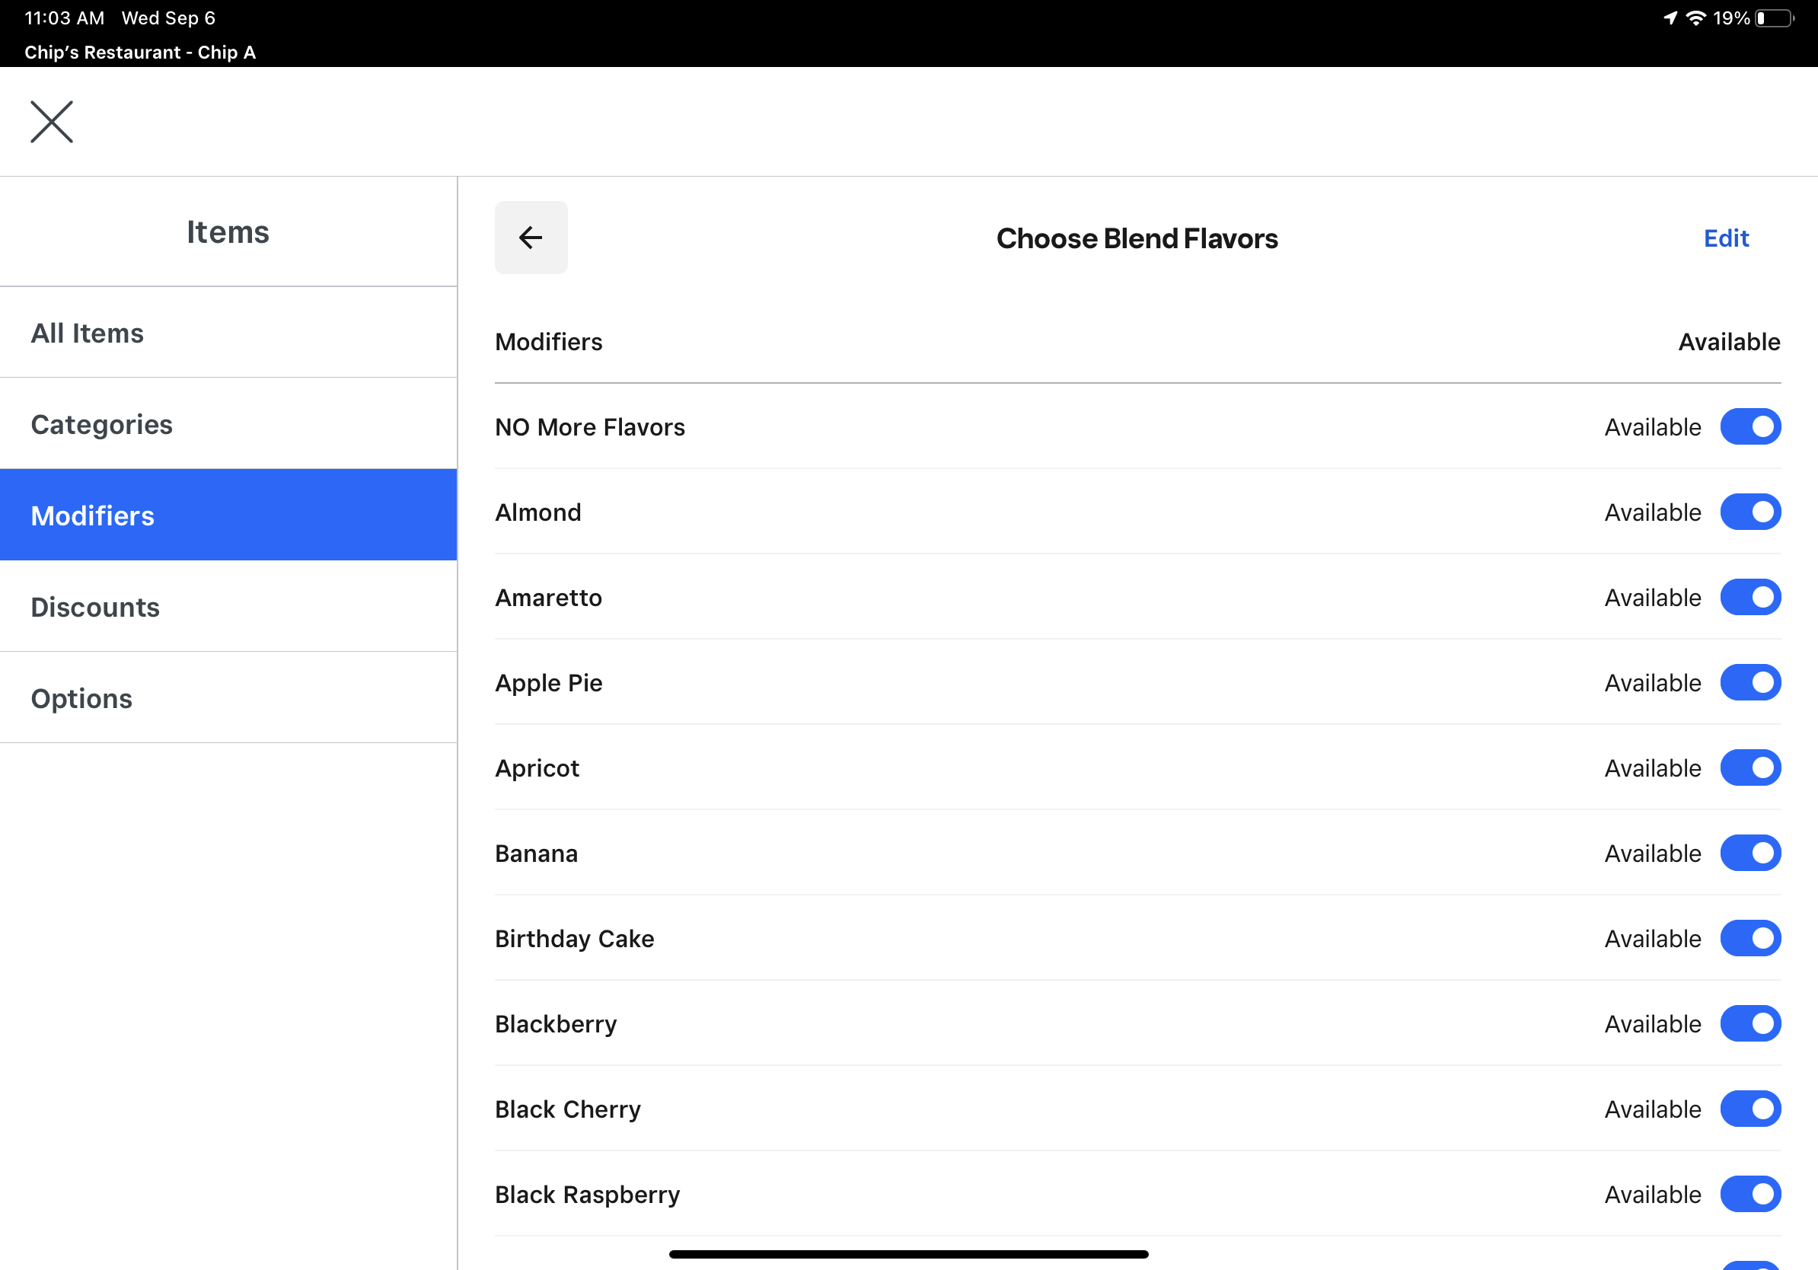Close the Items panel with the X icon
The width and height of the screenshot is (1818, 1270).
(52, 121)
